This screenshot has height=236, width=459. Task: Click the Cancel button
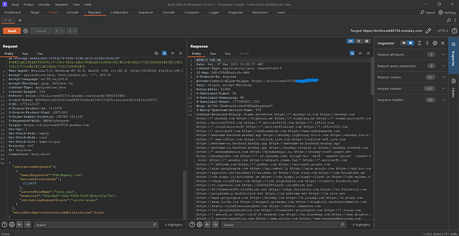tap(41, 31)
